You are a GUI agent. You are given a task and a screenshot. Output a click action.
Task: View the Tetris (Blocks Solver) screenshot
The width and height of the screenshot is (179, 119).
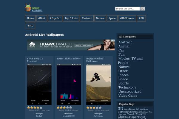pos(69,84)
